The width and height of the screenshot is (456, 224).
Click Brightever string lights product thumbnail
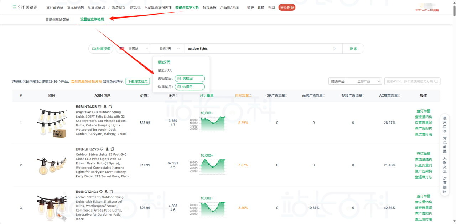tap(52, 123)
